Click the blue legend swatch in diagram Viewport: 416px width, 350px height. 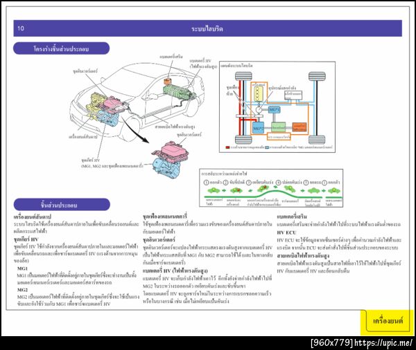(267, 147)
